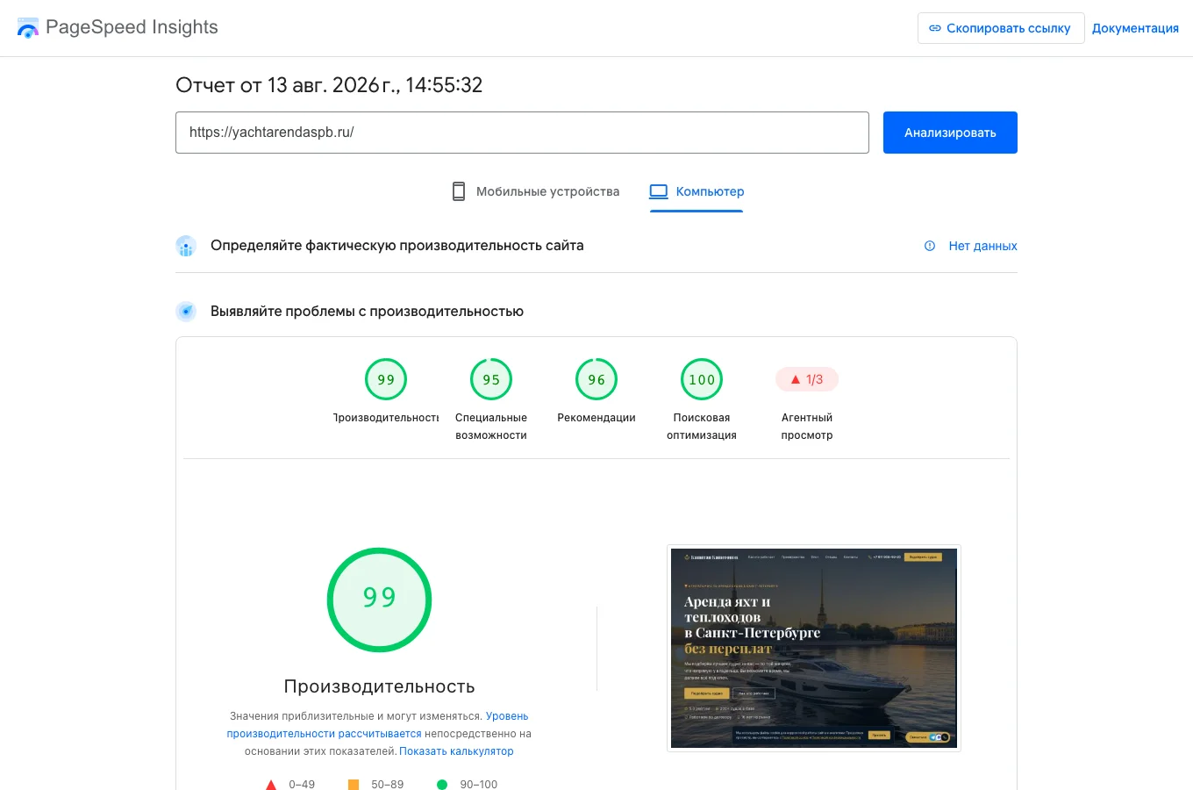Click Определяйте фактическую производительность сайта heading
Viewport: 1193px width, 790px height.
(x=396, y=246)
